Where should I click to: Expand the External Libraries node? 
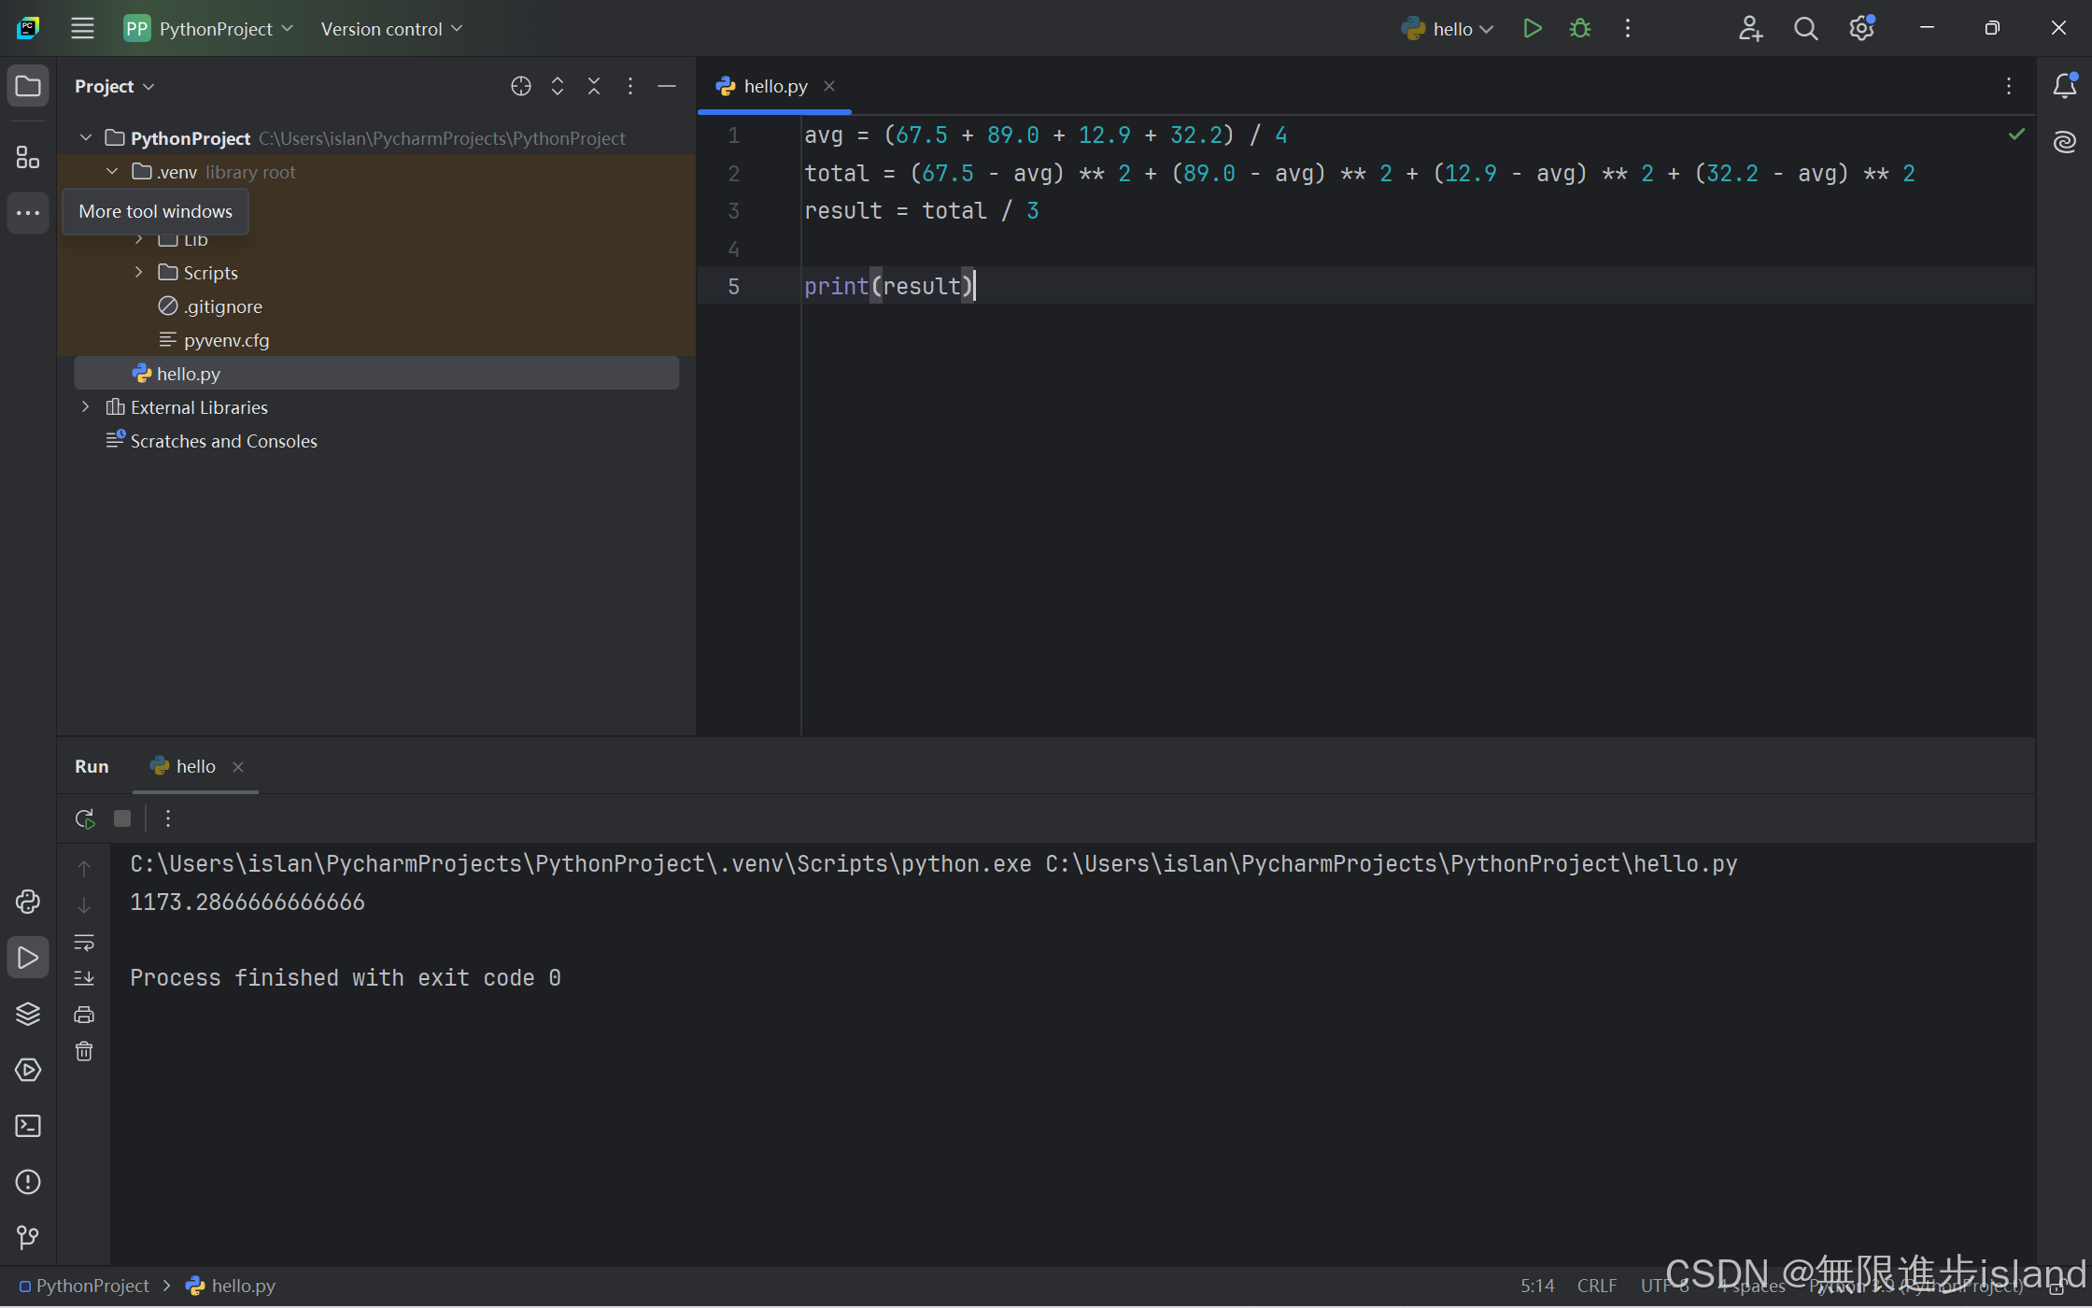coord(86,407)
